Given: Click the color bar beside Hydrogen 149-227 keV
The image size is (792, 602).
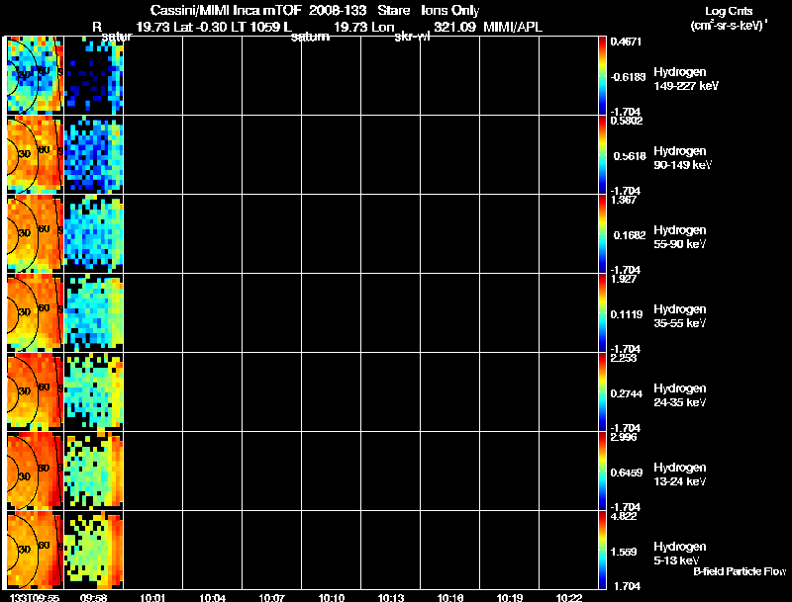Looking at the screenshot, I should coord(602,75).
